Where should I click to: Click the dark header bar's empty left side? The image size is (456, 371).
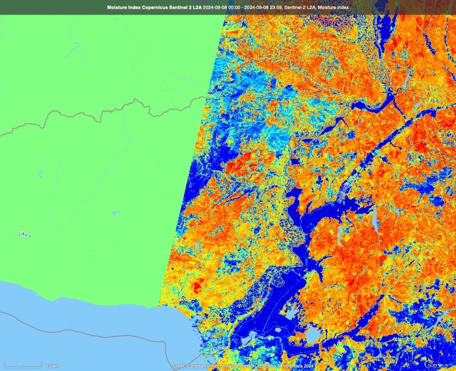(45, 8)
